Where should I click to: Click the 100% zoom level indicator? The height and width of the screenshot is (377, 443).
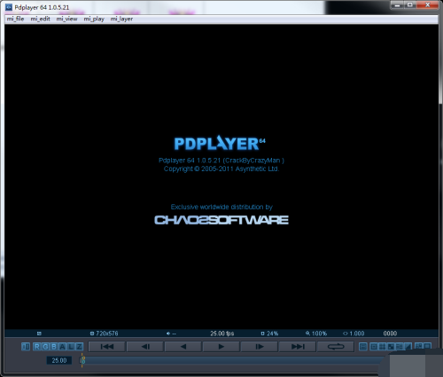(316, 334)
